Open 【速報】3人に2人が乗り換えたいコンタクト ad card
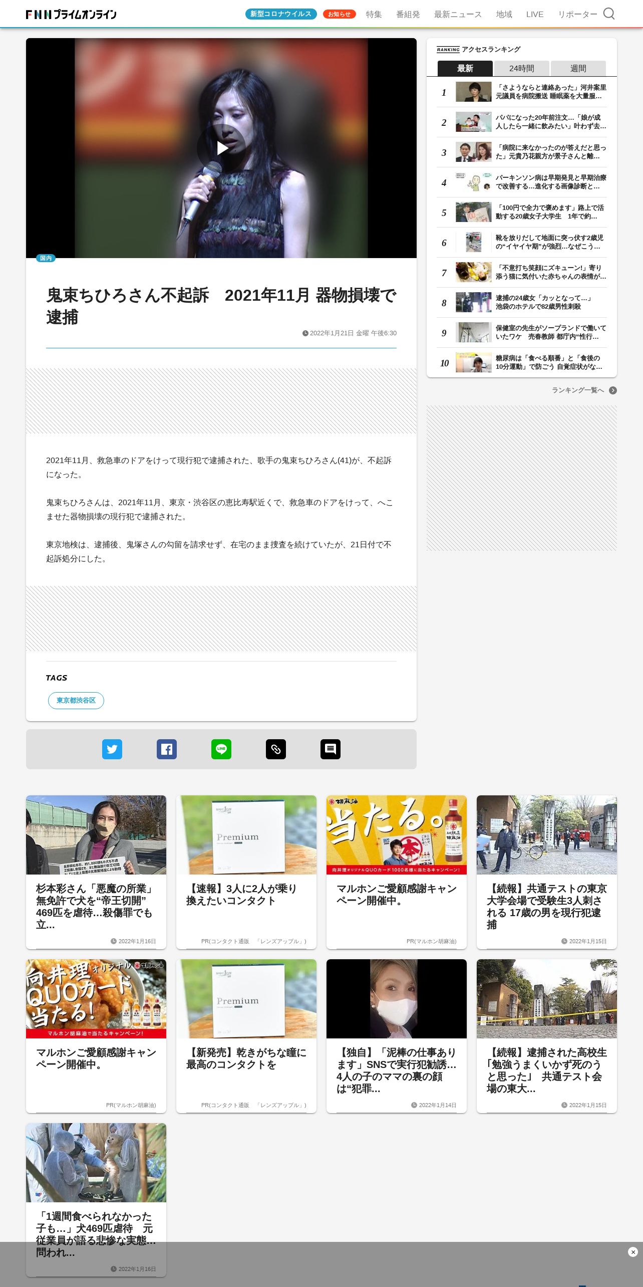 [x=246, y=872]
